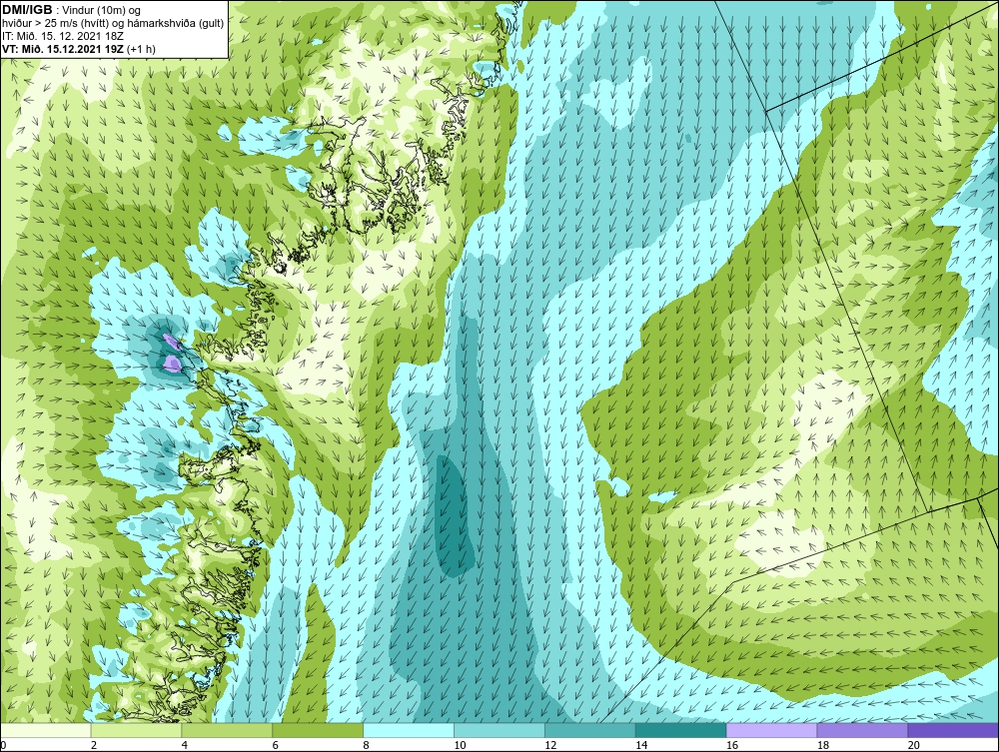Image resolution: width=999 pixels, height=752 pixels.
Task: Click the legend scale label "14"
Action: point(641,745)
